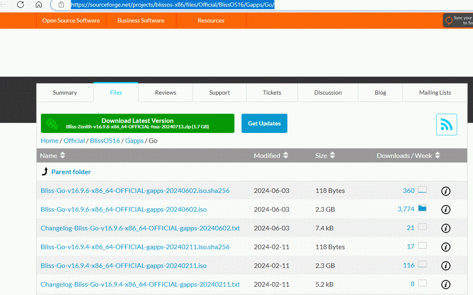Viewport: 473px width, 295px height.
Task: Click the Download Latest Version button
Action: (x=137, y=123)
